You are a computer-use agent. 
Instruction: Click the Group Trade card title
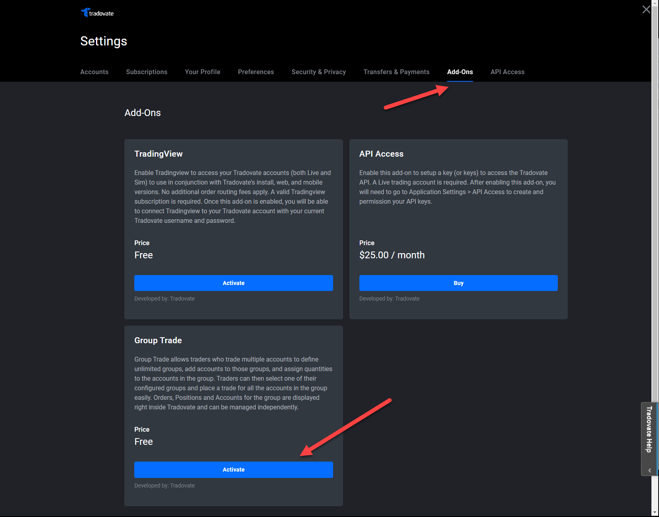[158, 340]
